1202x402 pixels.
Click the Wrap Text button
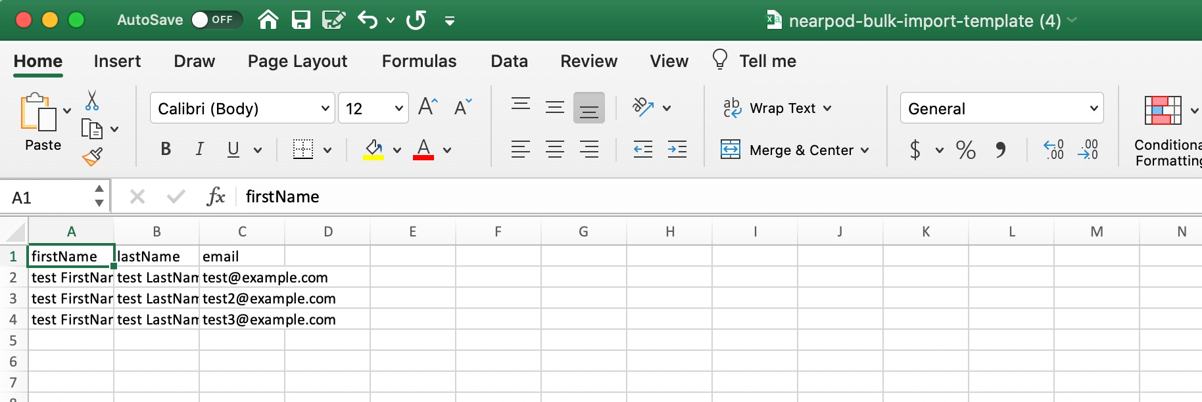coord(777,108)
